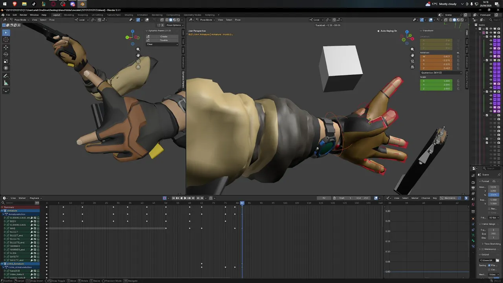Click the Rotation Z value field
Image resolution: width=503 pixels, height=283 pixels.
coord(436,68)
